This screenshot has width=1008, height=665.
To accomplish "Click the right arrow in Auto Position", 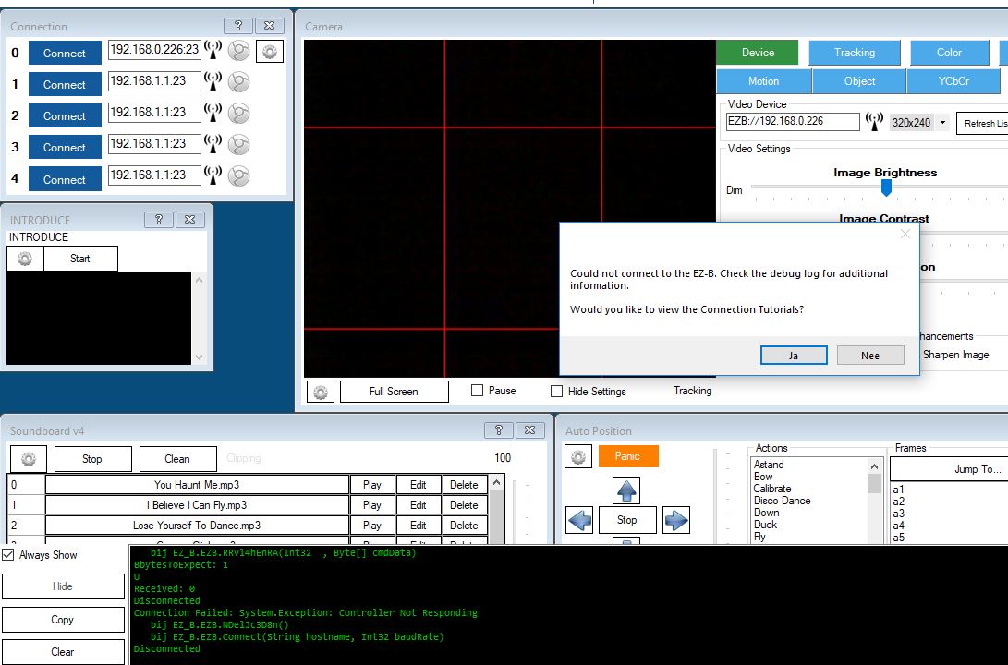I will [x=676, y=520].
